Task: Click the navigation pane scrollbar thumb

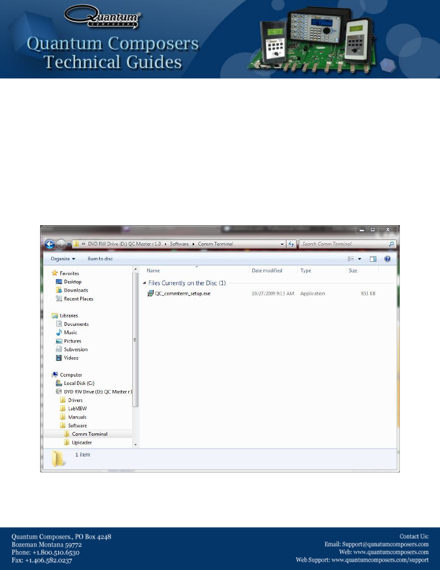Action: pyautogui.click(x=135, y=340)
